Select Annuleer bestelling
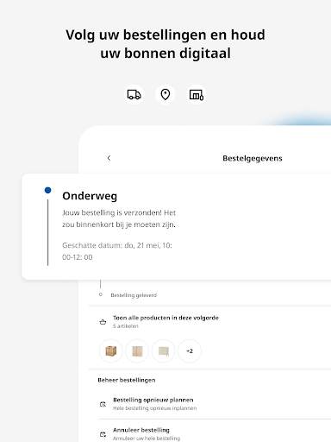 (141, 430)
